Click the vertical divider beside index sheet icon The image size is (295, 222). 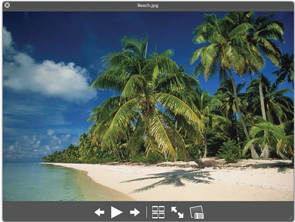tap(147, 212)
